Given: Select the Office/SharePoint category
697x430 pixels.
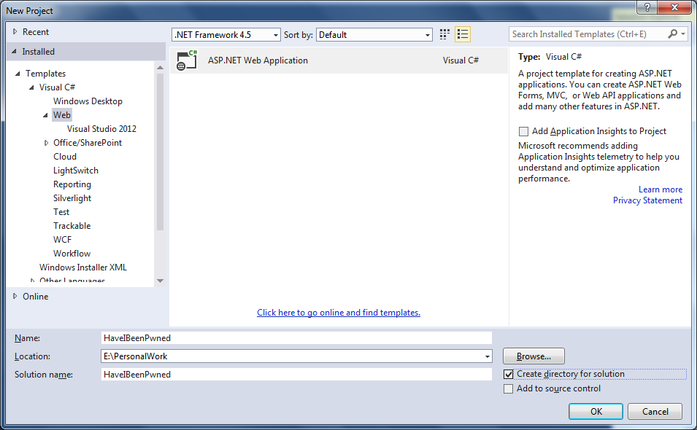Looking at the screenshot, I should coord(88,143).
